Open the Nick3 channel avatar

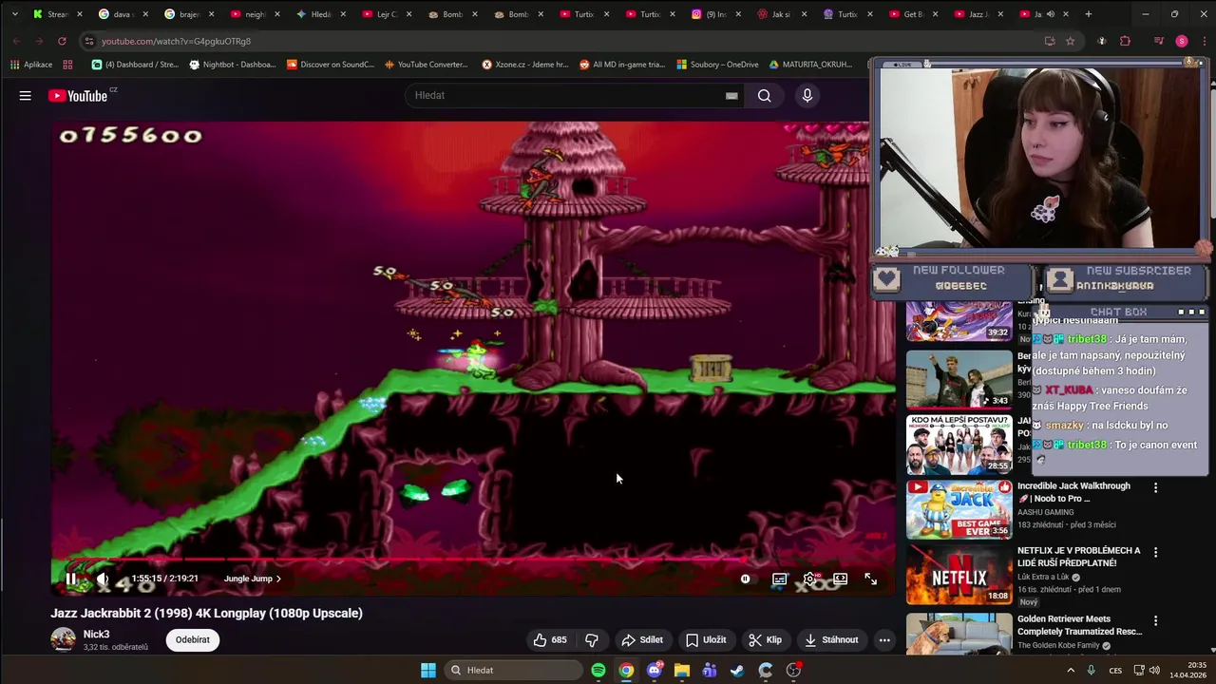point(64,639)
